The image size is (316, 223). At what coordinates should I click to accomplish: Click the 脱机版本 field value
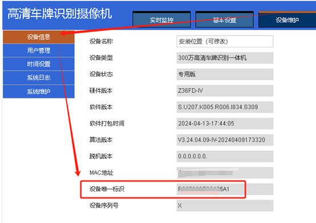click(x=225, y=156)
